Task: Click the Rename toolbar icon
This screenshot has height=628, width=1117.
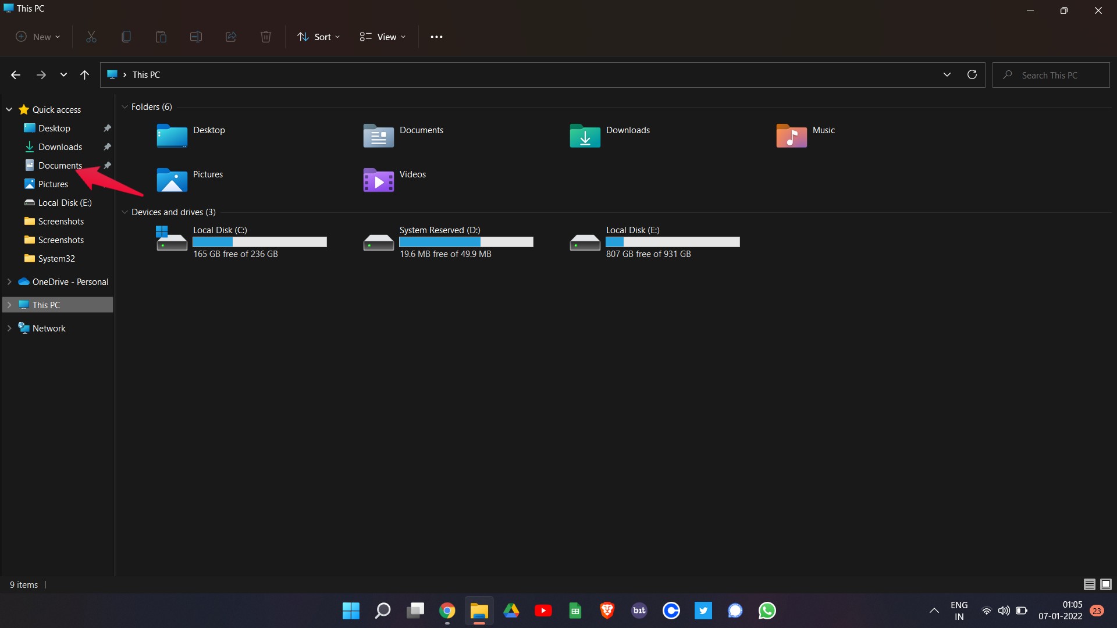Action: (195, 37)
